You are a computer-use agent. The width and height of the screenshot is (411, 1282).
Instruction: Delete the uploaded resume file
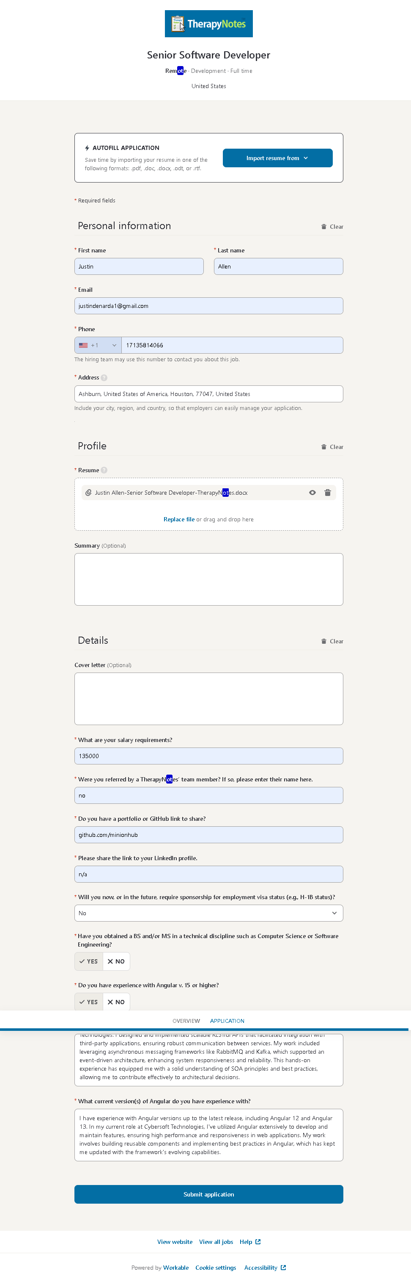click(328, 493)
